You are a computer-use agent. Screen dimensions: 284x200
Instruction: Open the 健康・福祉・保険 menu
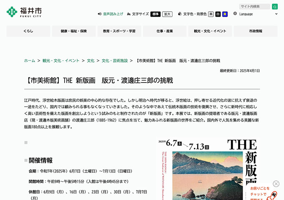[x=74, y=31]
